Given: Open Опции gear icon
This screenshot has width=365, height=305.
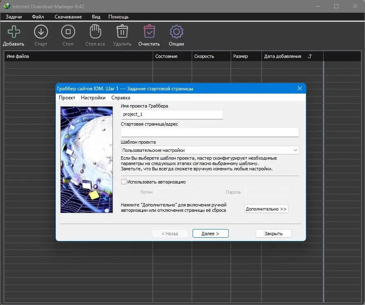Looking at the screenshot, I should click(x=176, y=32).
